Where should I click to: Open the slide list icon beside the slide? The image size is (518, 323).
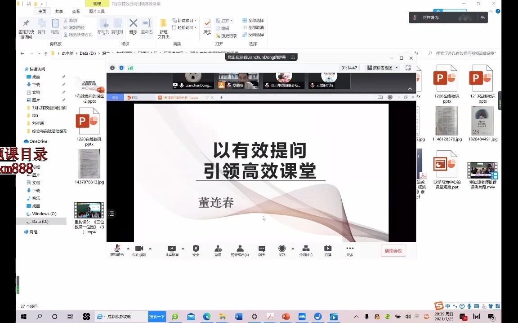point(112,214)
